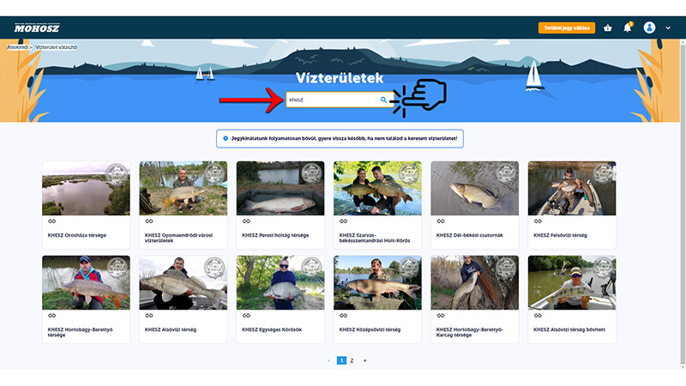
Task: Click link icon on KHESZ Középsővízi térség card
Action: click(343, 316)
